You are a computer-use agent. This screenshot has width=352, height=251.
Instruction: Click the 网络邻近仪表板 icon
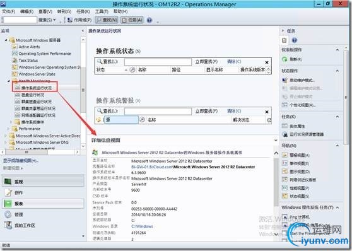[285, 180]
